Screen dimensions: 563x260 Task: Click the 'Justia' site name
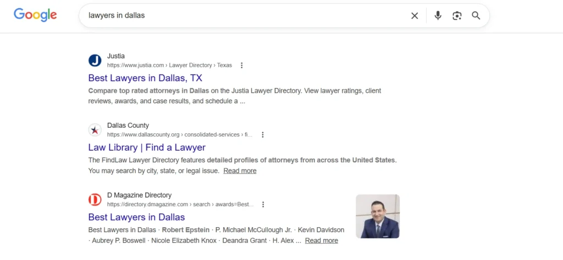click(116, 56)
